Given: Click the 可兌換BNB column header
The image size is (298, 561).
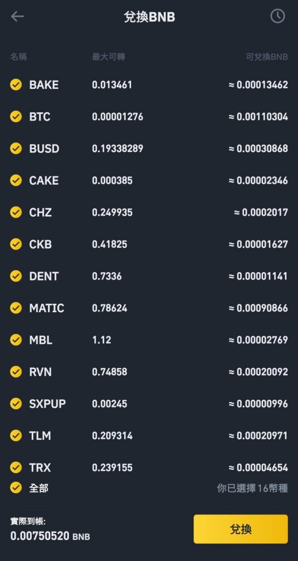Looking at the screenshot, I should (267, 56).
